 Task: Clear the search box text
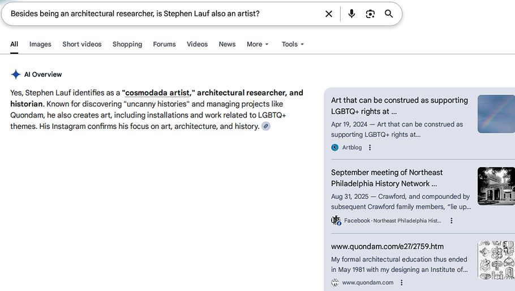point(328,14)
